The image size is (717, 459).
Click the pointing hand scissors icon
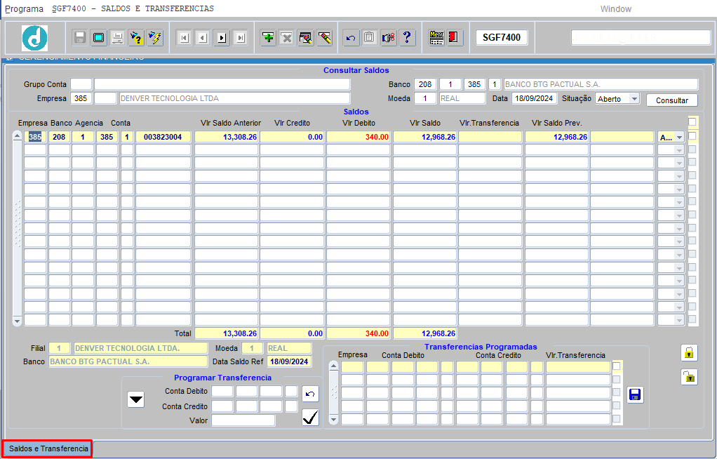[388, 37]
